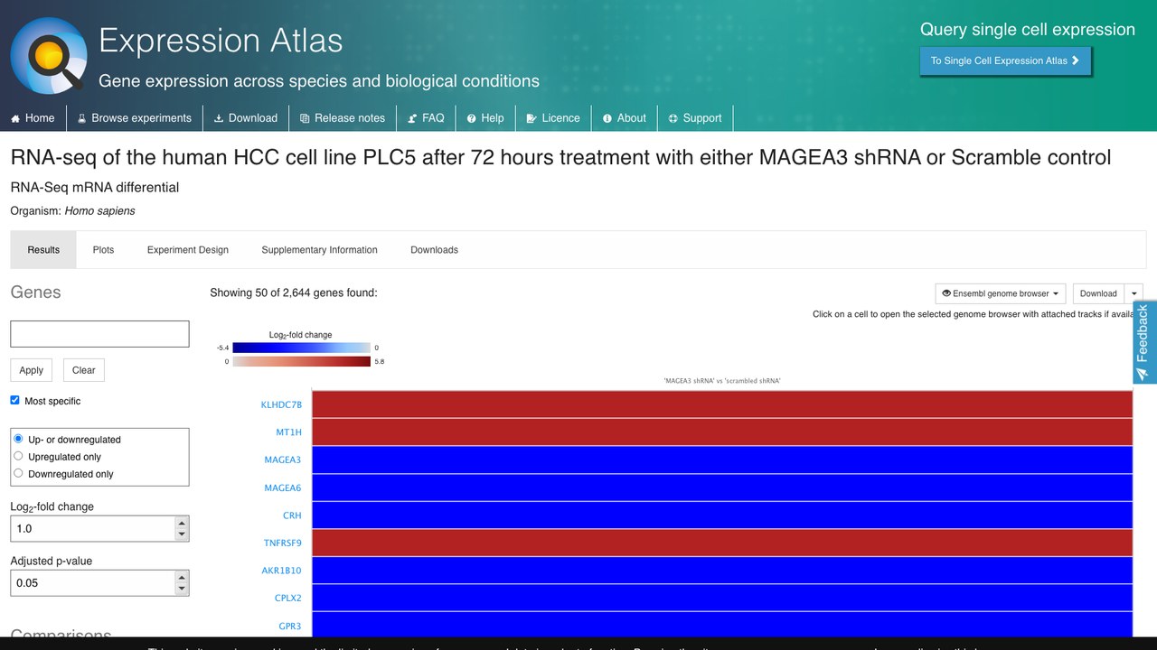Click the MT1H red heatmap cell
Image resolution: width=1157 pixels, height=650 pixels.
point(722,432)
